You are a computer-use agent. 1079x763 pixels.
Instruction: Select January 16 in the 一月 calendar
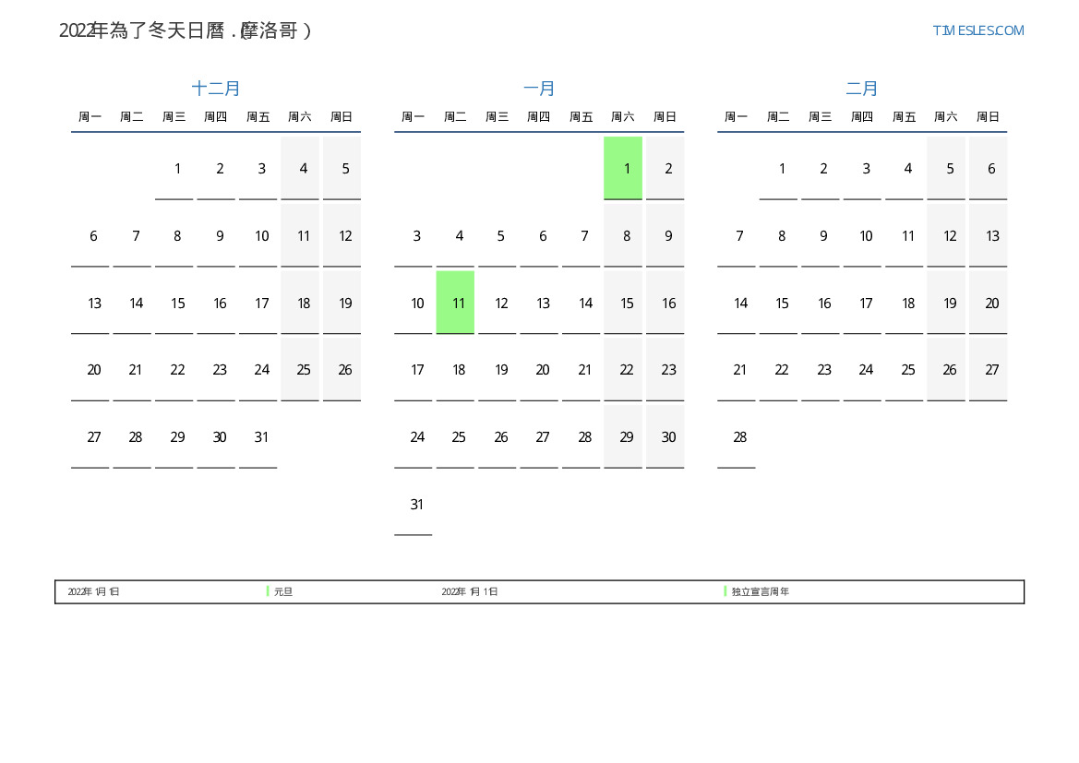click(x=668, y=303)
